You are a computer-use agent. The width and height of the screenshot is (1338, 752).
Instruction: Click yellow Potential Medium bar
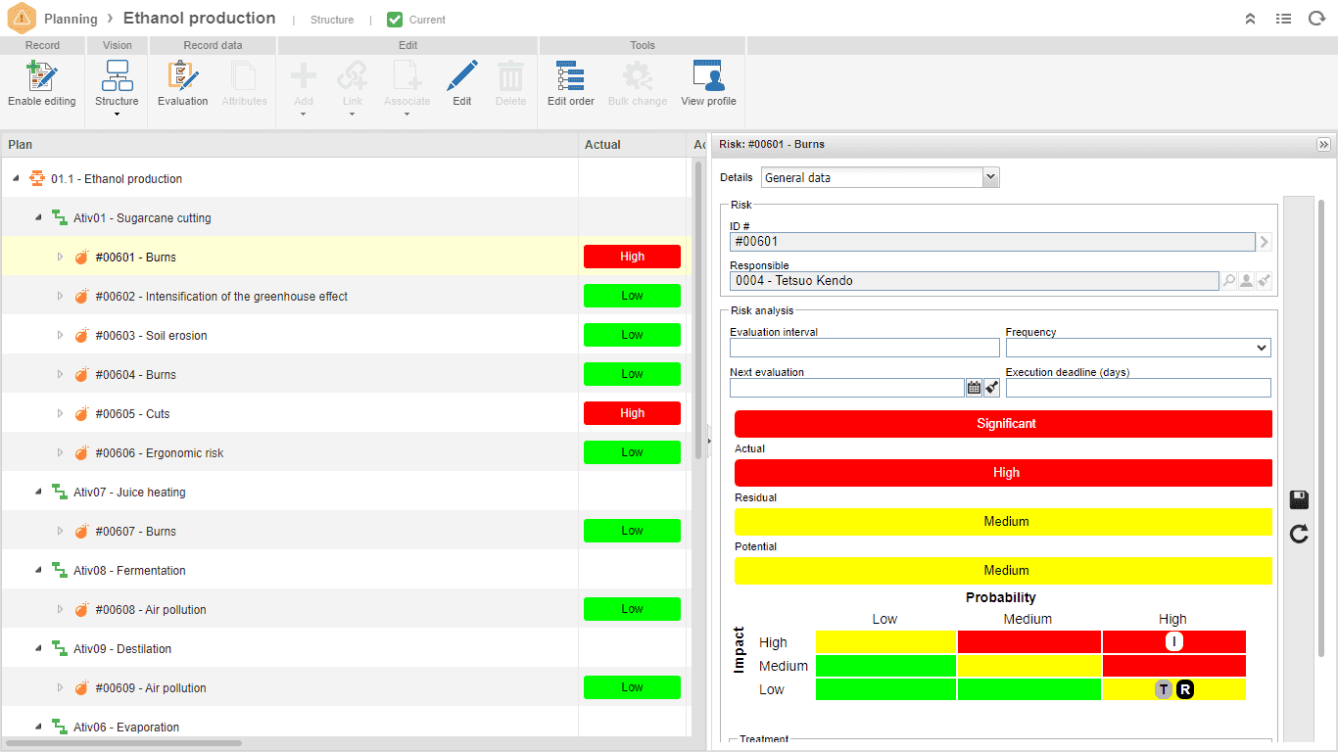pos(1003,571)
